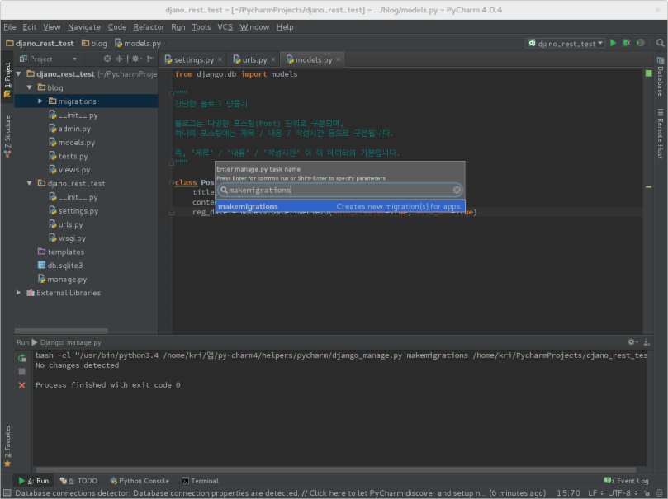Open Search Everywhere magnifier icon
Image resolution: width=668 pixels, height=499 pixels.
coord(660,43)
